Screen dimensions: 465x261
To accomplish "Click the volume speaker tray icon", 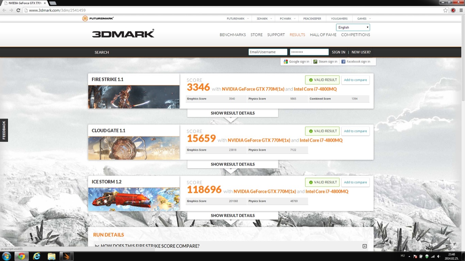I will pyautogui.click(x=438, y=256).
